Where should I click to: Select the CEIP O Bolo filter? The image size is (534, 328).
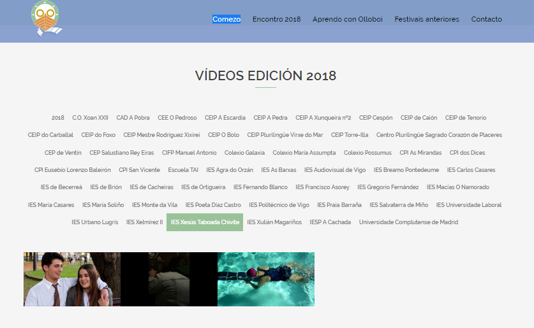click(x=223, y=135)
